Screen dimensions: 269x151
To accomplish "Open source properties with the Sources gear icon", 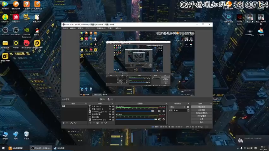I will 98,123.
